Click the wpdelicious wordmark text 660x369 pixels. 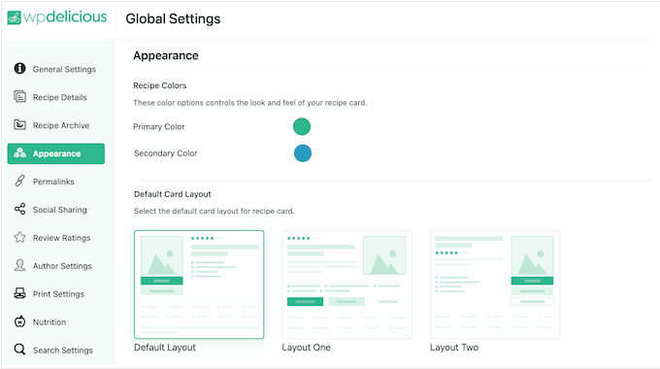pyautogui.click(x=65, y=17)
